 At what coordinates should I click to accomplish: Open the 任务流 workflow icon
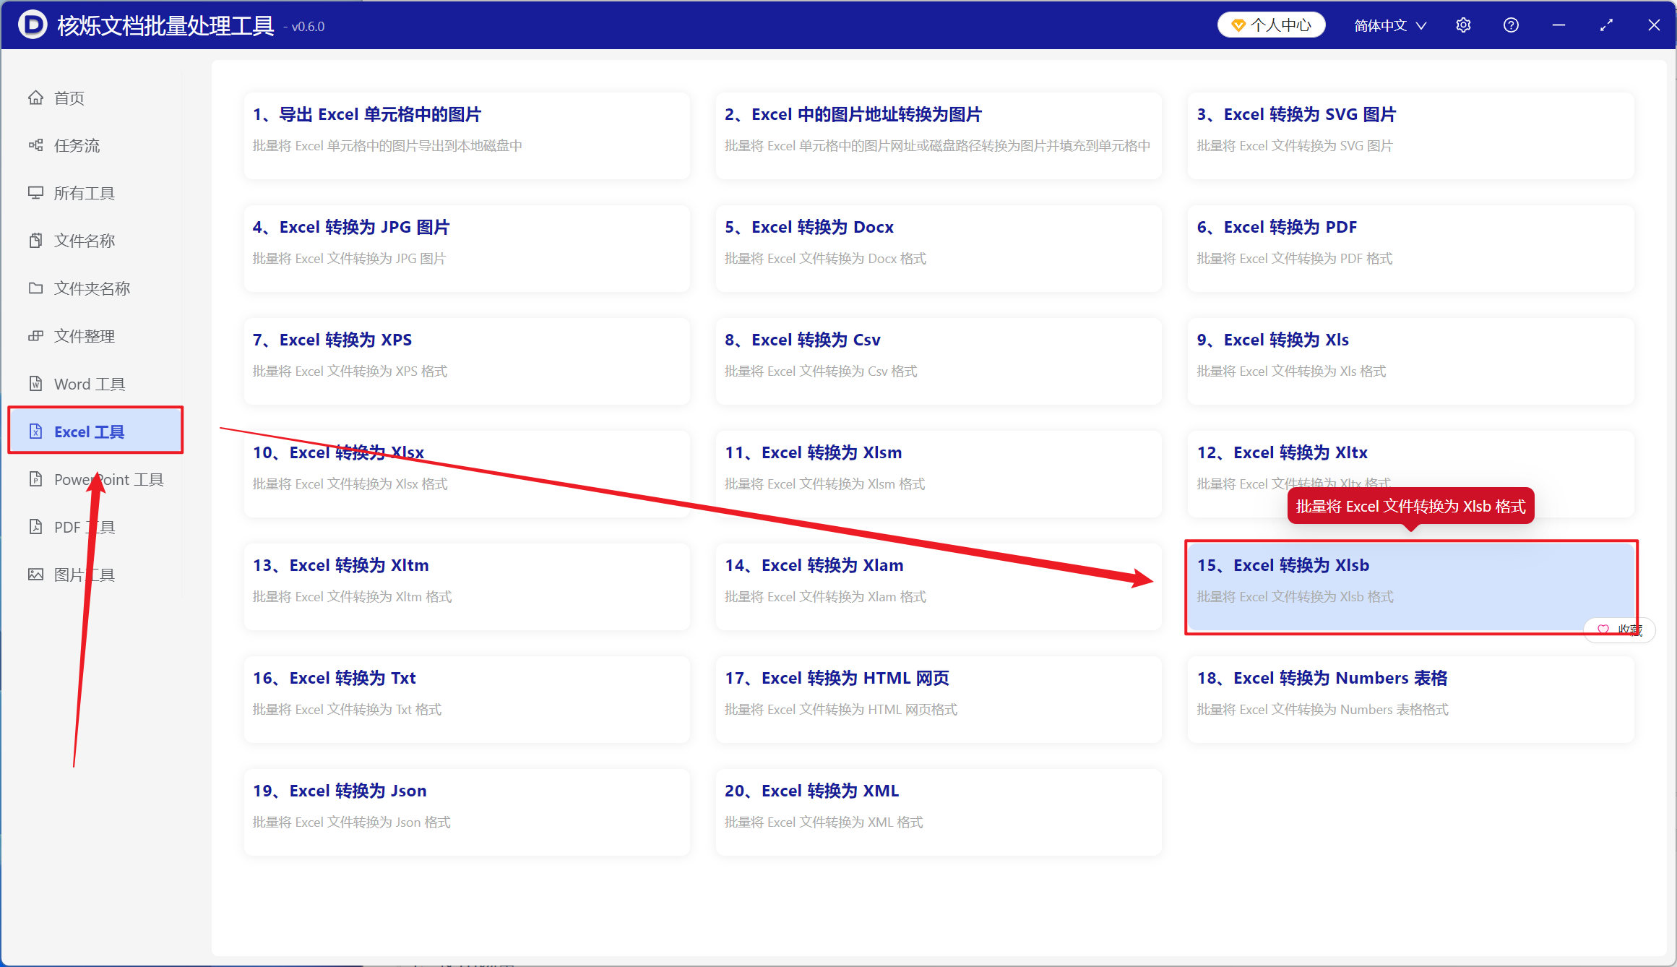coord(35,145)
